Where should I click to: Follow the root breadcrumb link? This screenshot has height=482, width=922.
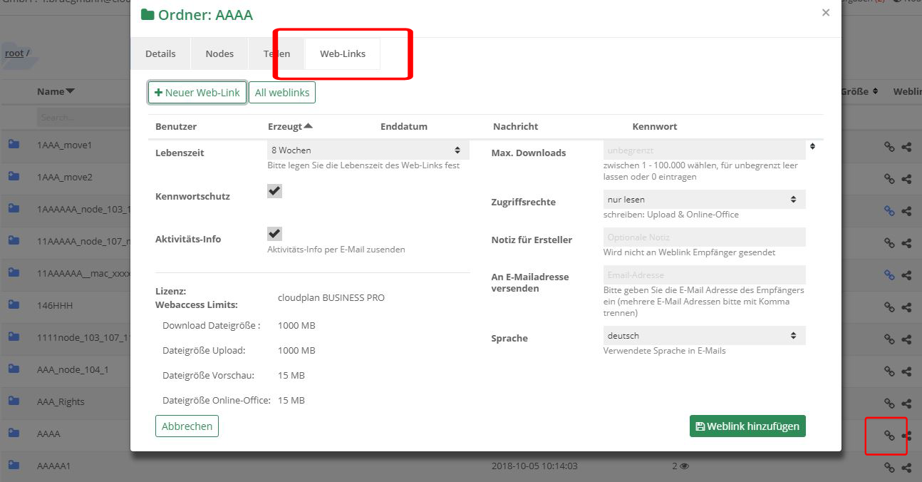tap(13, 53)
